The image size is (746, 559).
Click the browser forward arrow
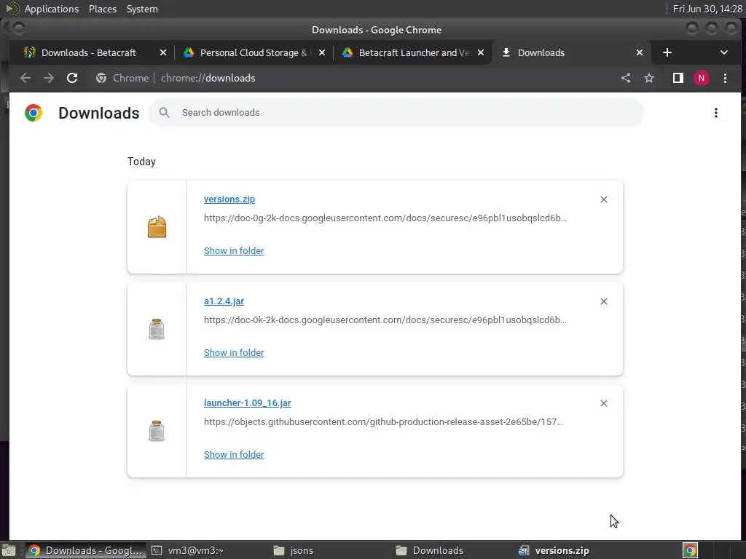pyautogui.click(x=49, y=78)
